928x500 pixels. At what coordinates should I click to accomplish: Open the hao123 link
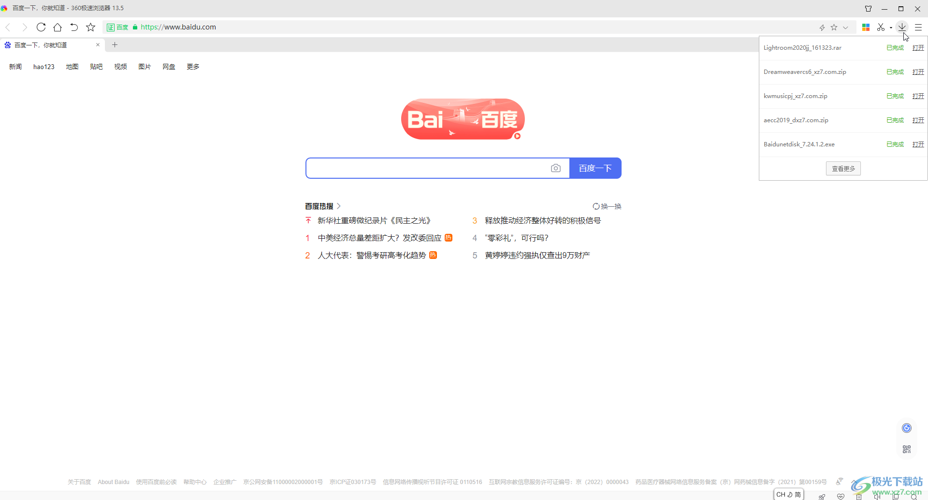pos(44,67)
